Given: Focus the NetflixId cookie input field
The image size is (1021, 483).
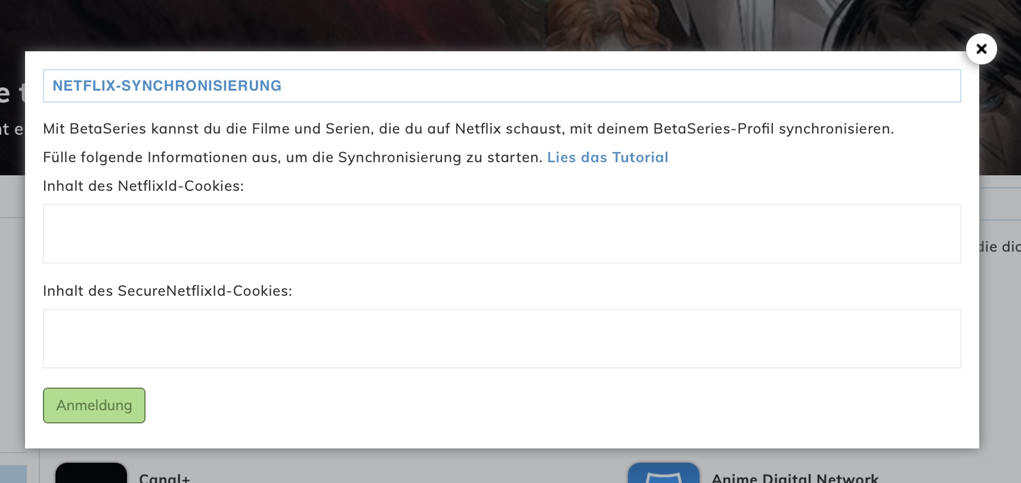Looking at the screenshot, I should 502,234.
